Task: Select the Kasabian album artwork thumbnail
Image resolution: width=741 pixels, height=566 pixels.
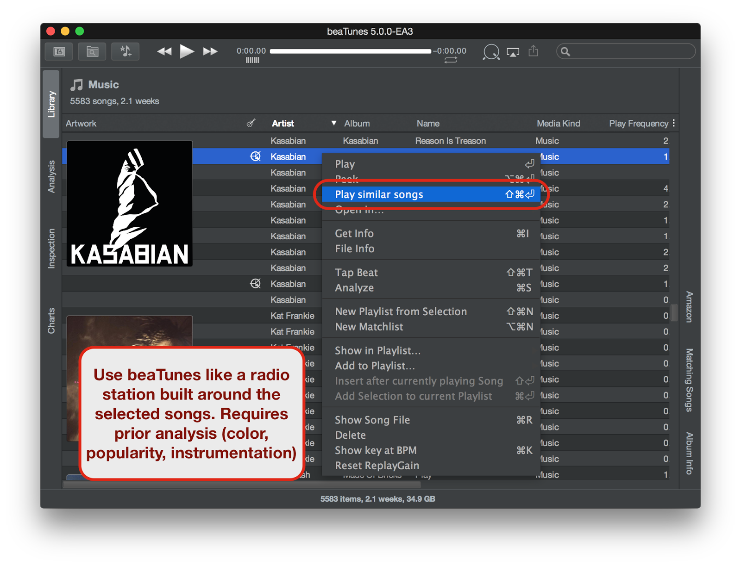Action: [x=130, y=204]
